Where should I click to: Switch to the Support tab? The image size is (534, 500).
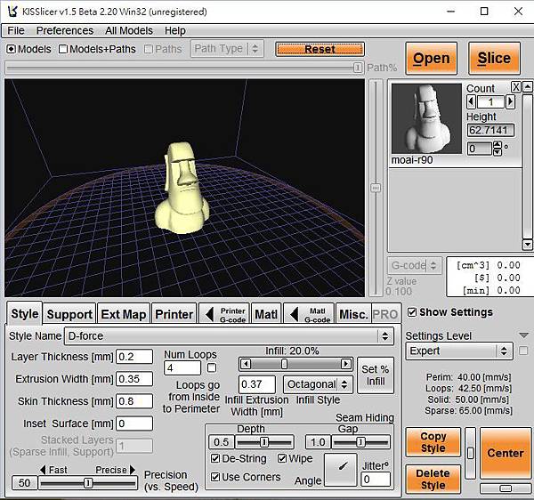tap(69, 314)
